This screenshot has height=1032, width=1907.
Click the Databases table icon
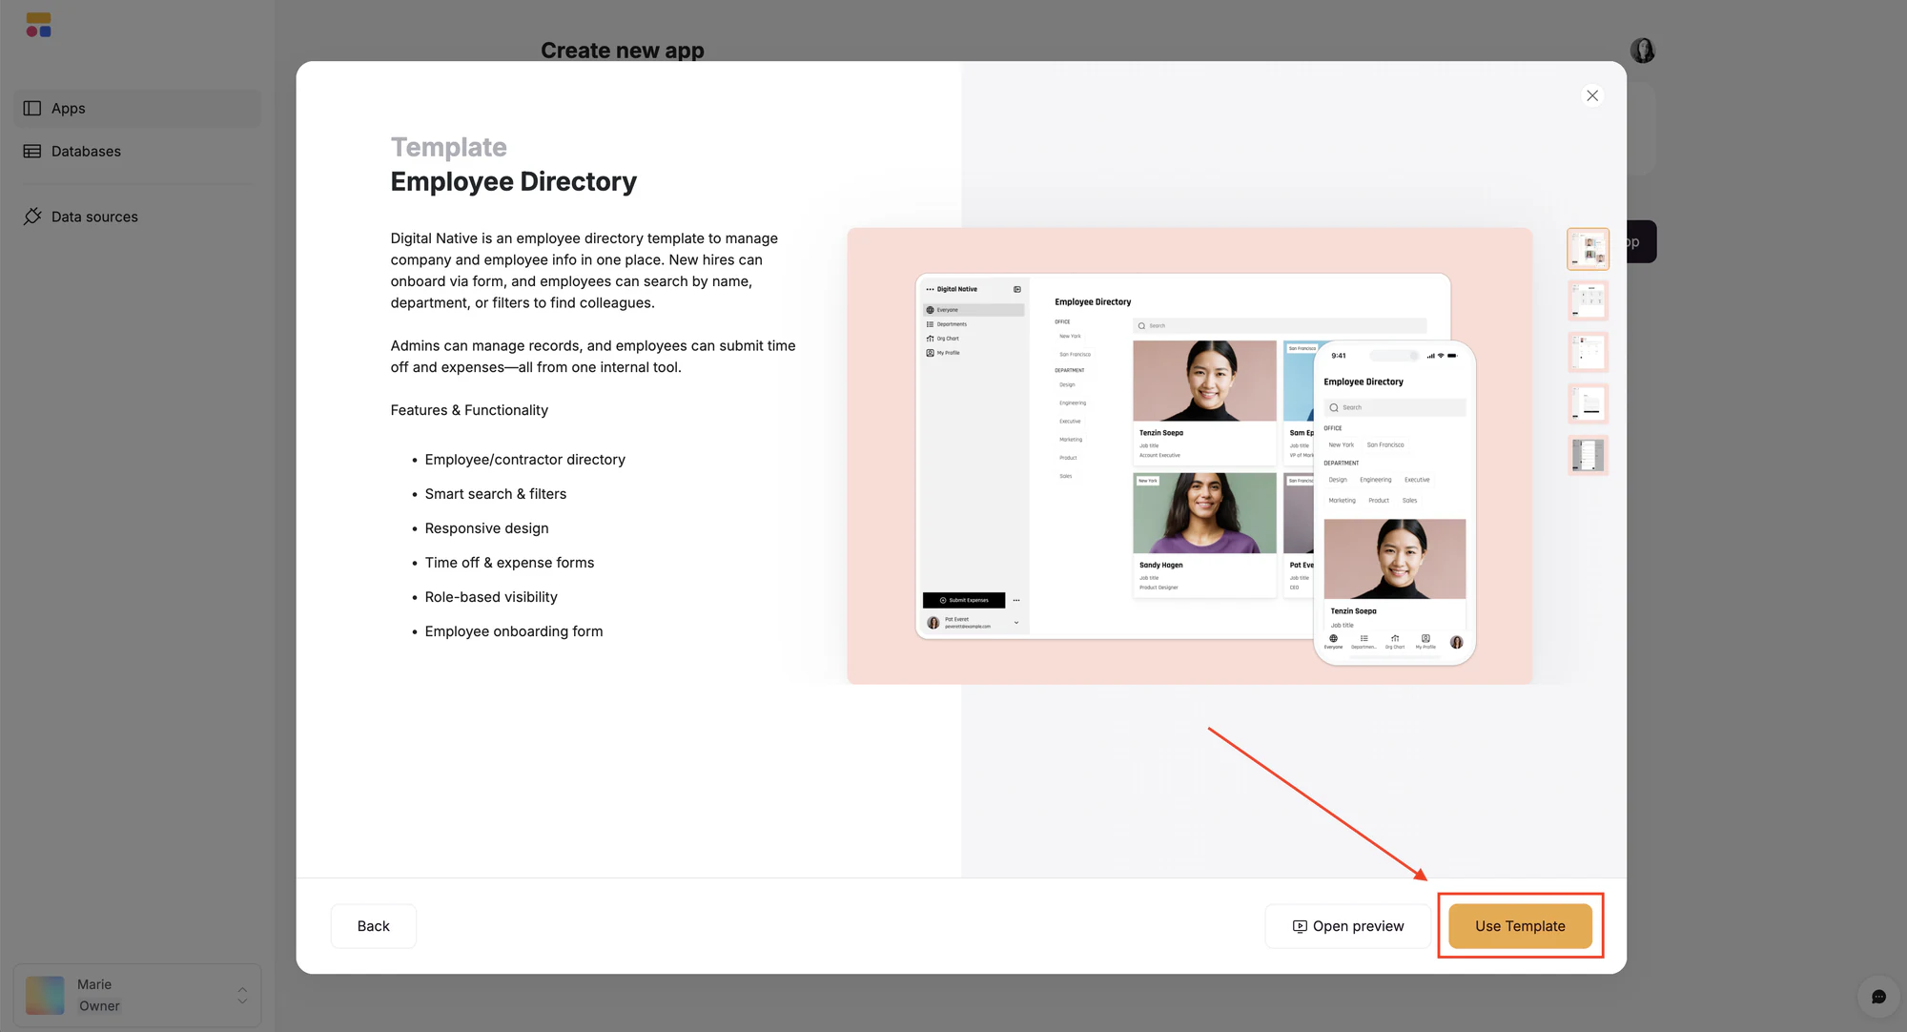(32, 152)
